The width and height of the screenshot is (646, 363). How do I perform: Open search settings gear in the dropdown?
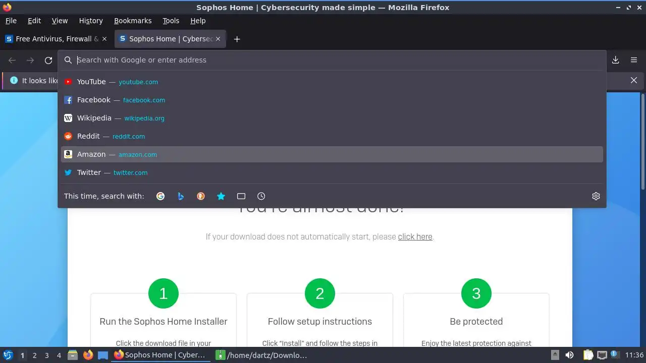coord(596,196)
